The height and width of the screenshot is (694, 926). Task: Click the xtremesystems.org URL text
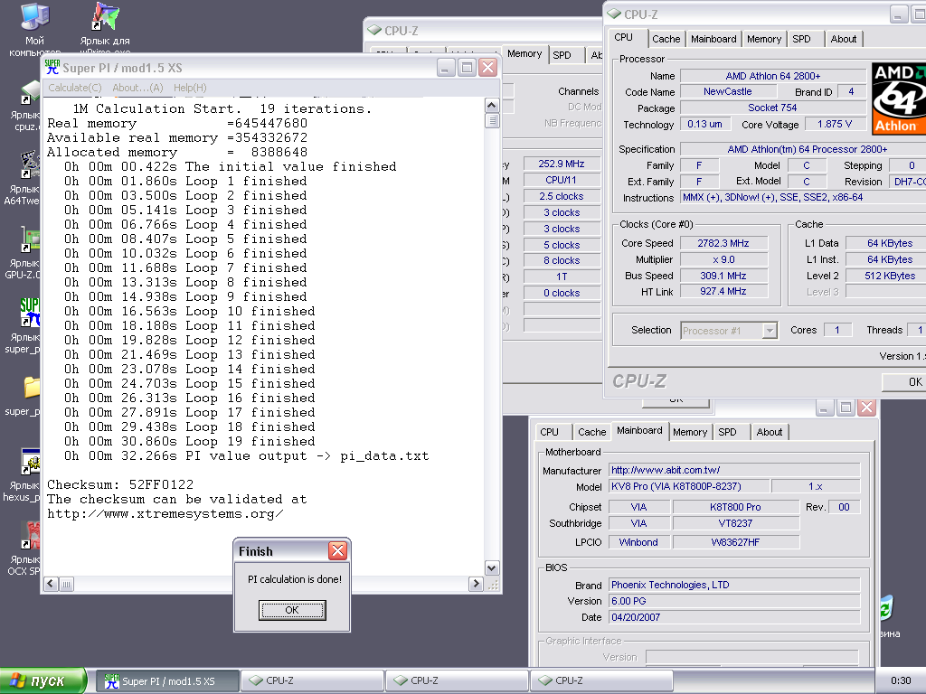[x=165, y=513]
